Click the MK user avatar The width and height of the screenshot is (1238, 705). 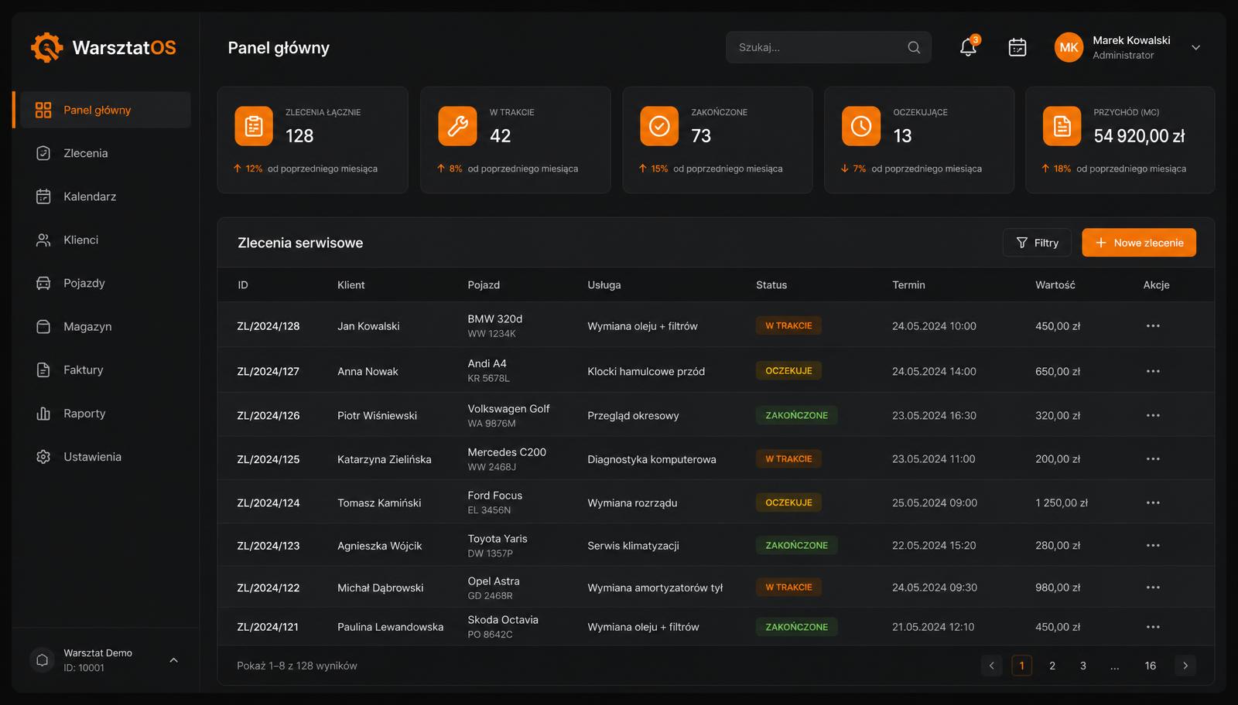(1069, 47)
